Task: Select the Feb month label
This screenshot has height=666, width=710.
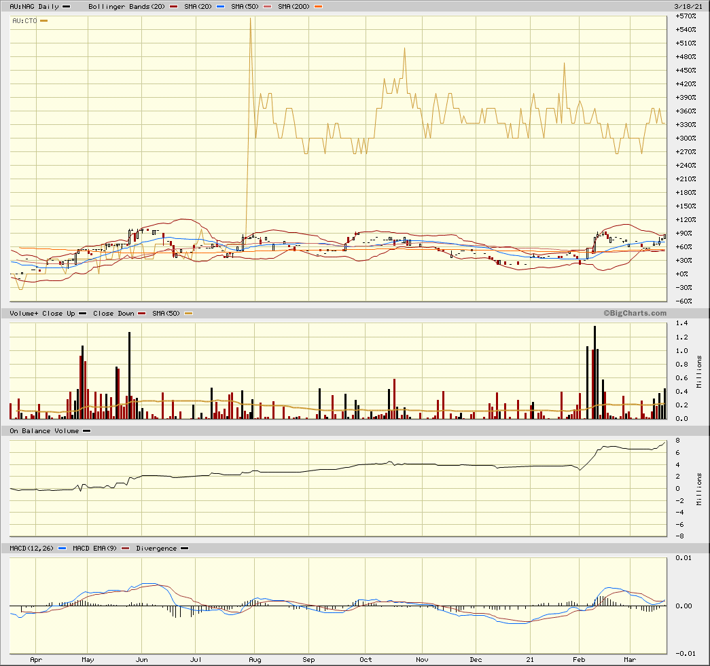Action: (579, 660)
